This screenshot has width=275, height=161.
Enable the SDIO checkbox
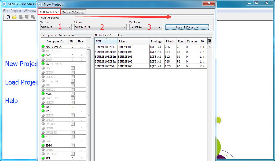coord(73,145)
